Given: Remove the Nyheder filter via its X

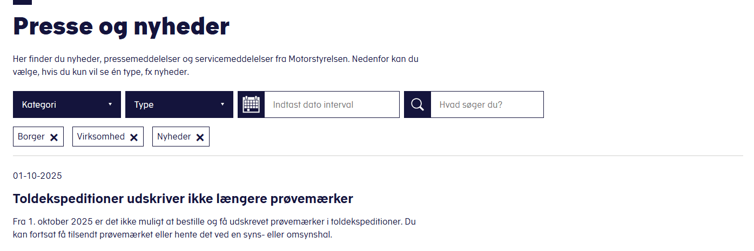Looking at the screenshot, I should [x=200, y=137].
